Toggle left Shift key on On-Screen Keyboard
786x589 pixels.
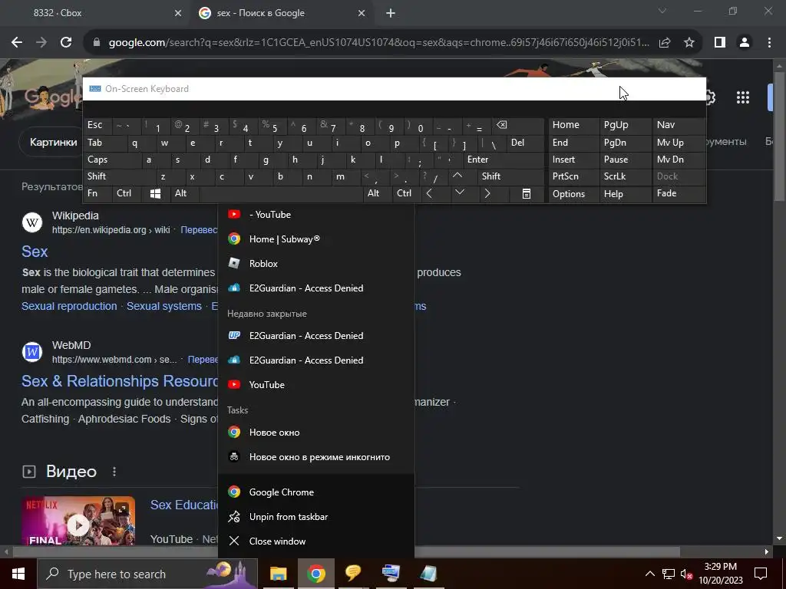(120, 176)
